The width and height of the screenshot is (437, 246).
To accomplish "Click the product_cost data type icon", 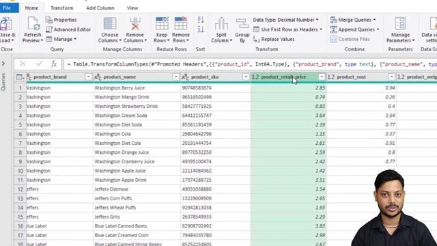I will tap(330, 77).
